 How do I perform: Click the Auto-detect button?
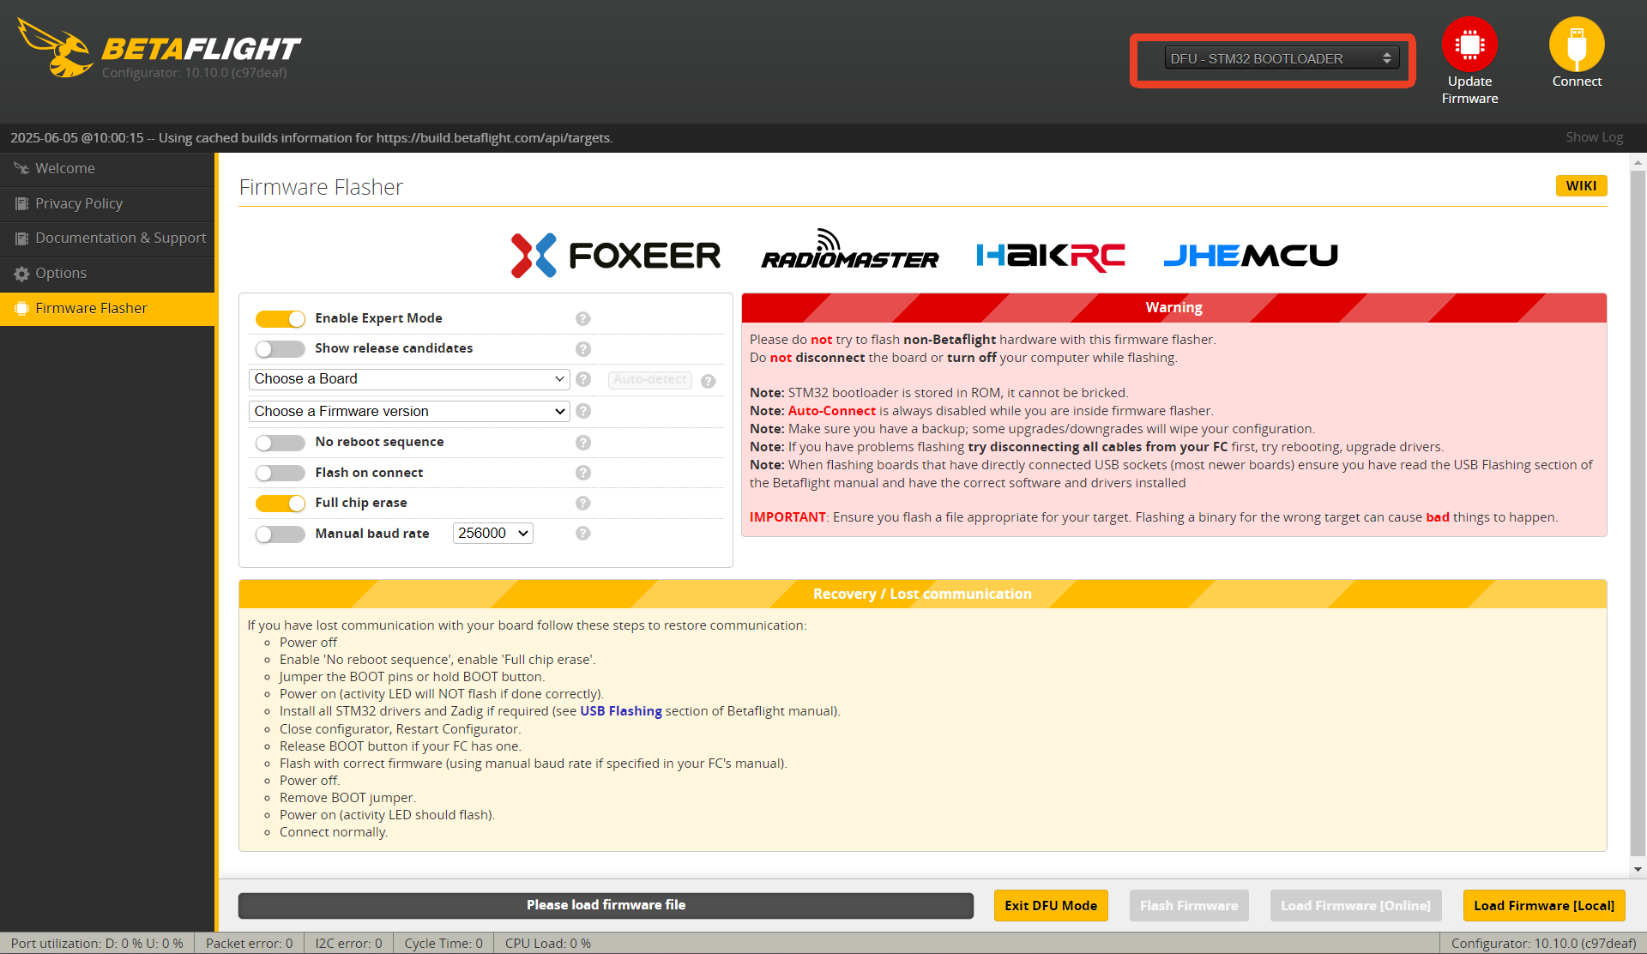pyautogui.click(x=650, y=380)
